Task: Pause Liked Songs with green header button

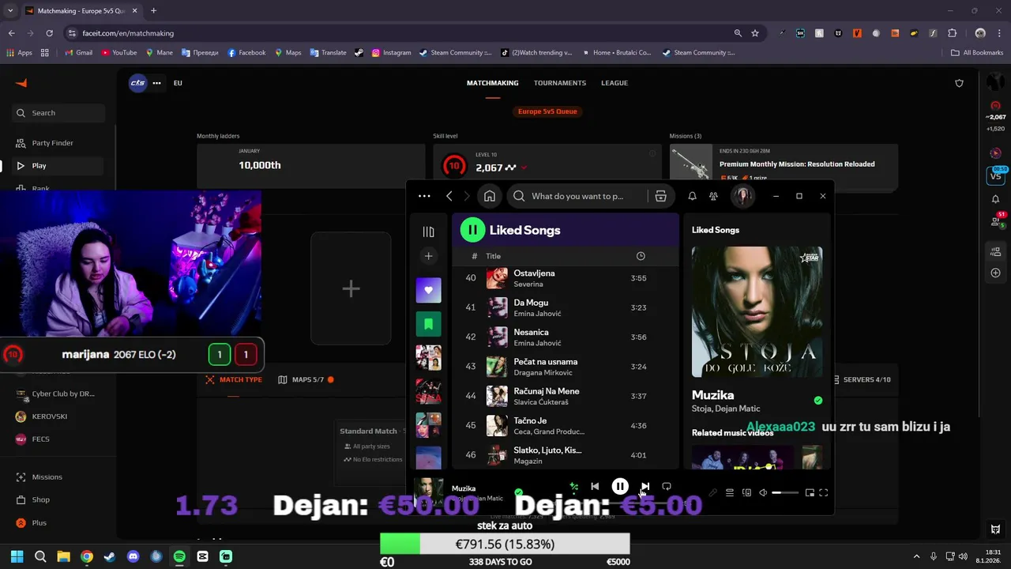Action: pos(472,230)
